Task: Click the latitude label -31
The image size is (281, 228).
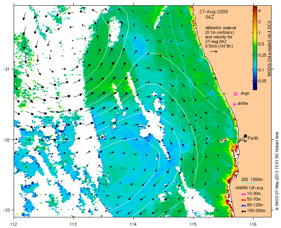Action: click(x=6, y=69)
